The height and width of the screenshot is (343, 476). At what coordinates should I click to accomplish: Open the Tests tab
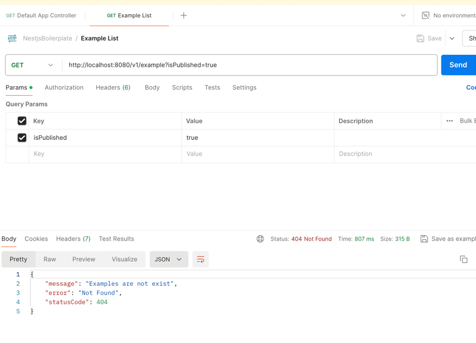pos(212,88)
